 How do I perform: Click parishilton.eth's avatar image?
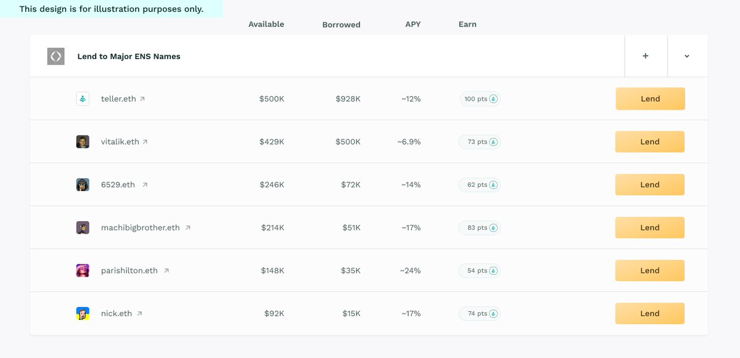coord(83,270)
